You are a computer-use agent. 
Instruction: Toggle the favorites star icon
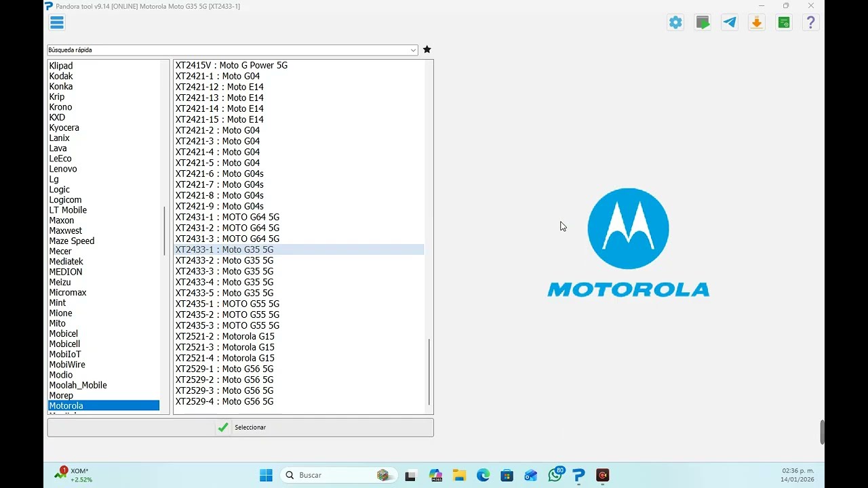[x=427, y=49]
